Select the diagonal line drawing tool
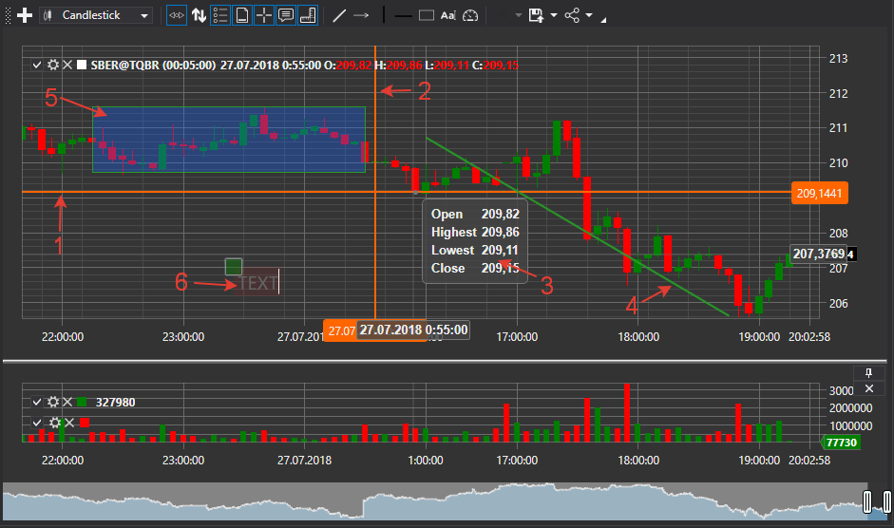The width and height of the screenshot is (894, 528). pyautogui.click(x=339, y=15)
